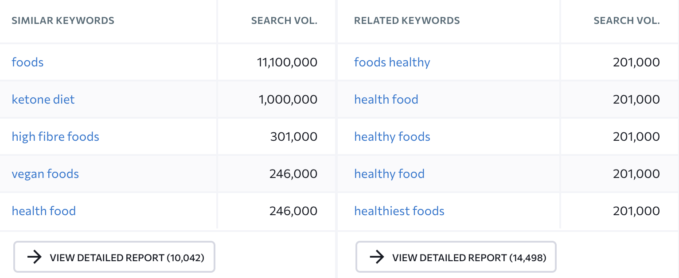Image resolution: width=679 pixels, height=278 pixels.
Task: Select the "ketone diet" keyword
Action: tap(43, 99)
